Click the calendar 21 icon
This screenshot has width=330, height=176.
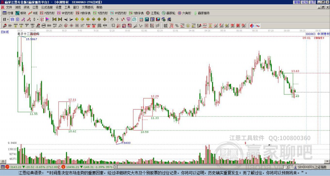(141, 20)
